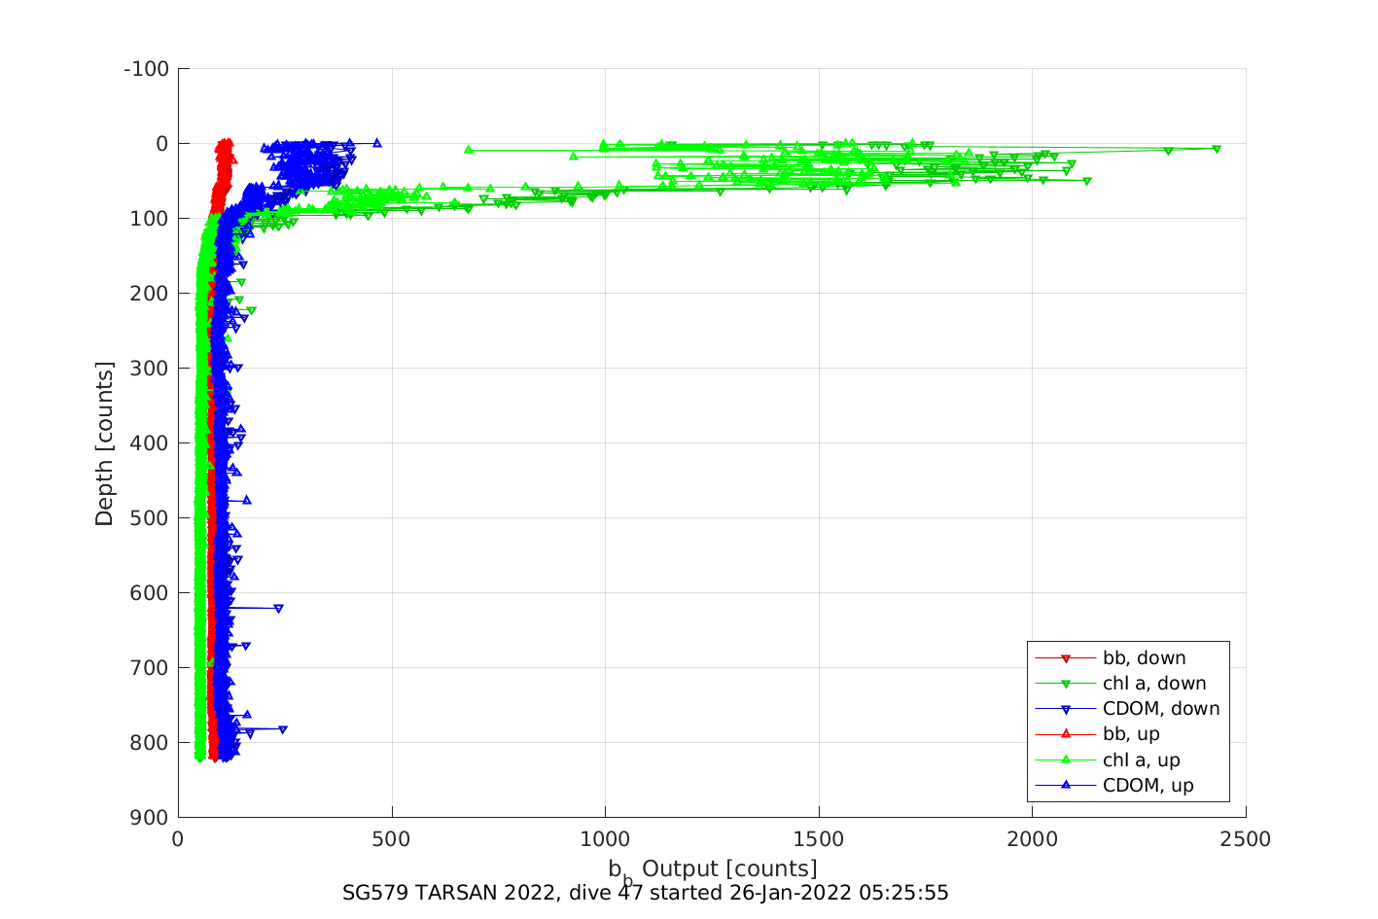Click the y-axis tick label -100

click(x=147, y=69)
